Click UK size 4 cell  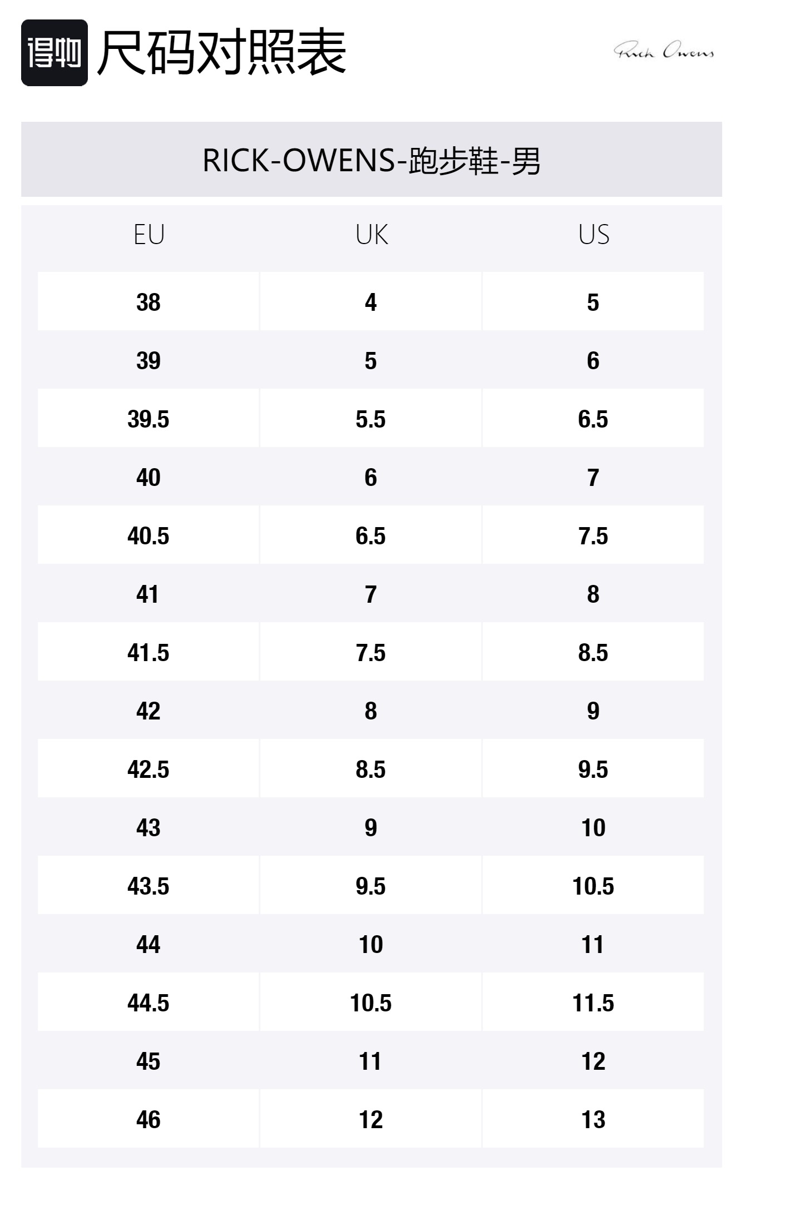pyautogui.click(x=371, y=302)
